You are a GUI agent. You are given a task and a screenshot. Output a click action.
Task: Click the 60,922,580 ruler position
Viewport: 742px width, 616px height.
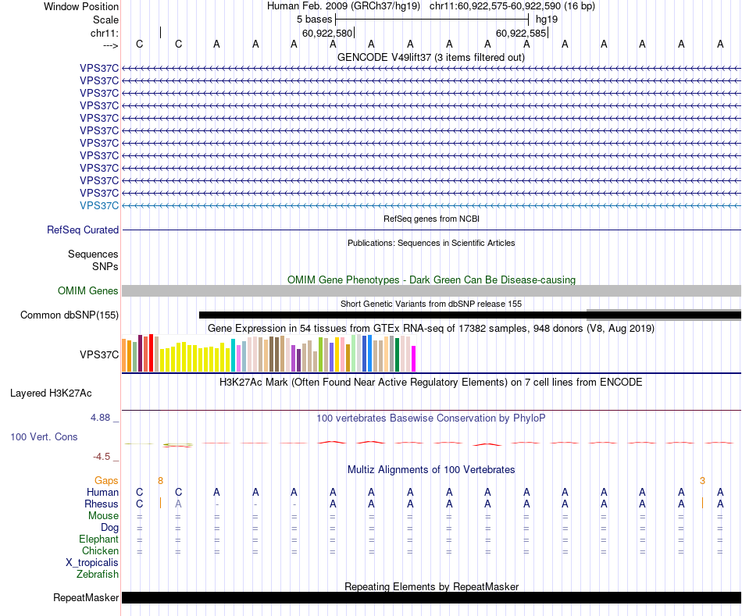[x=327, y=33]
